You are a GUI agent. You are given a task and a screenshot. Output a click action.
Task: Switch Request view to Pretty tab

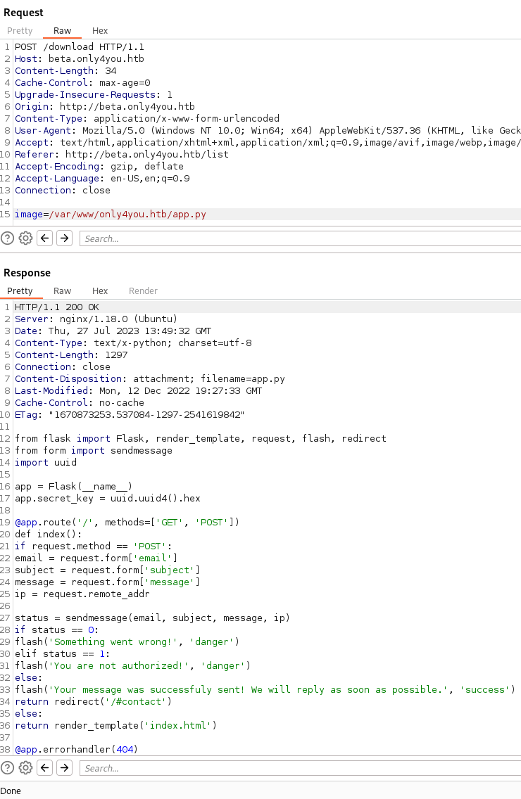[x=20, y=30]
